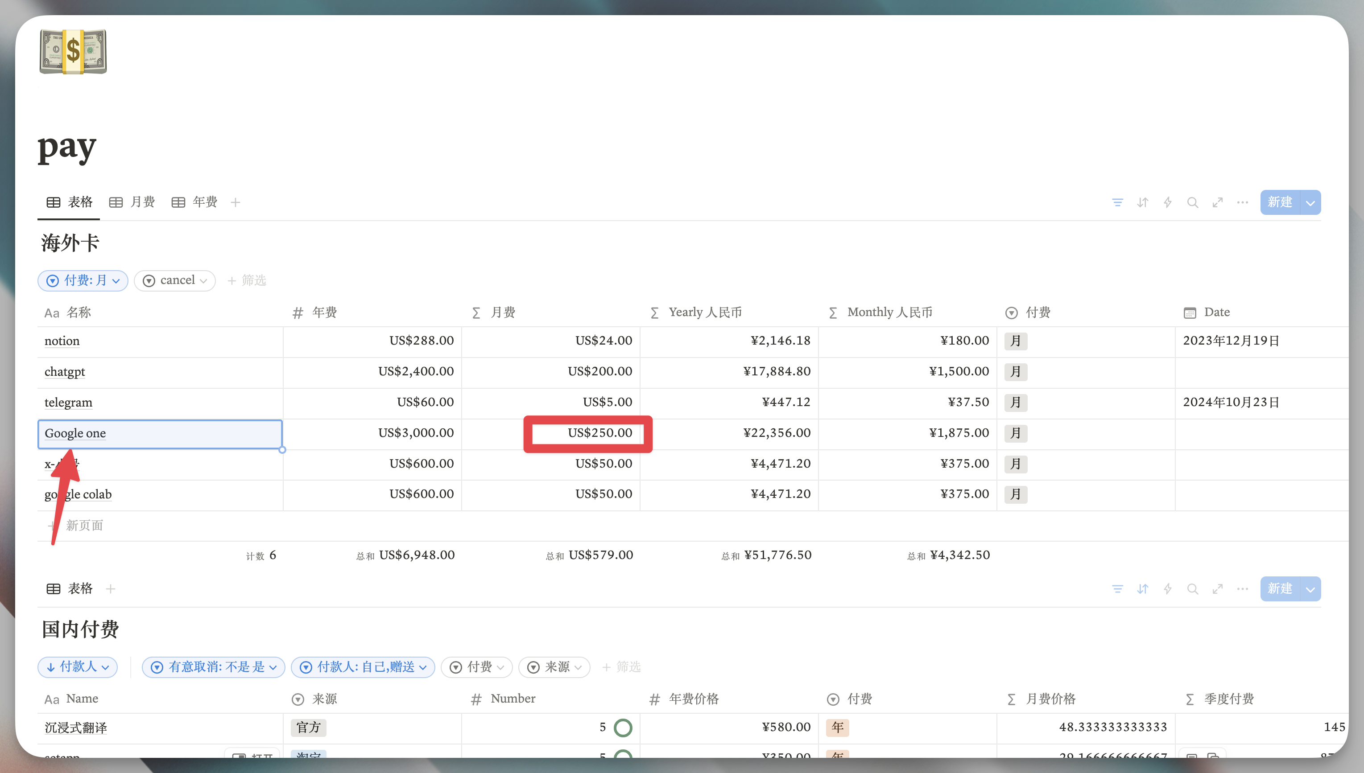Open filter icon in 国内付费 toolbar
Screen dimensions: 1364x773
(1117, 589)
